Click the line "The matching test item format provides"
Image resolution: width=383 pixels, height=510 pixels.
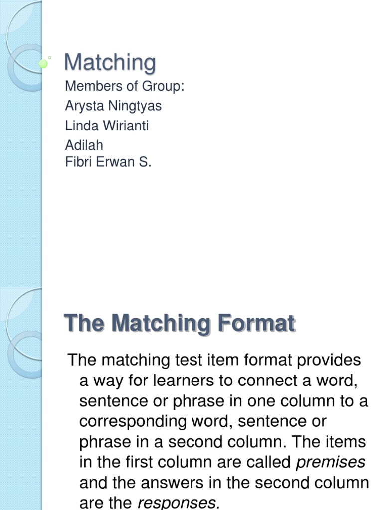[x=214, y=360]
